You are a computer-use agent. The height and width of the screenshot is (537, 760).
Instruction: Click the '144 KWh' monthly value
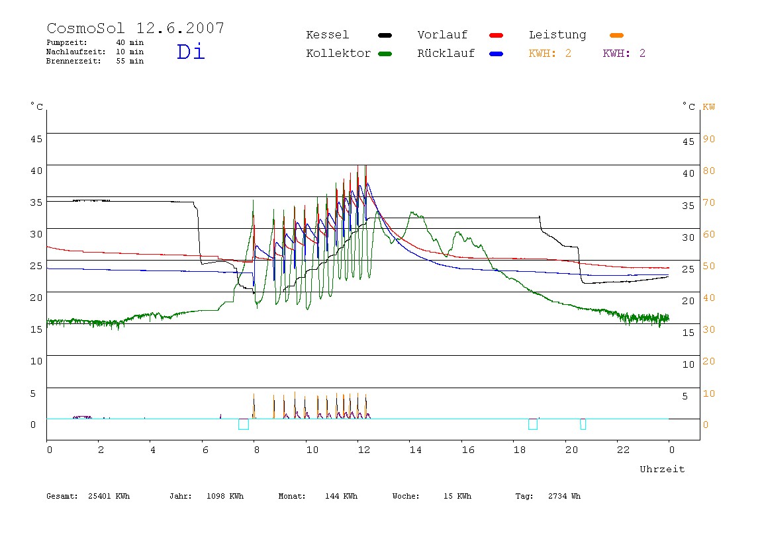point(341,496)
